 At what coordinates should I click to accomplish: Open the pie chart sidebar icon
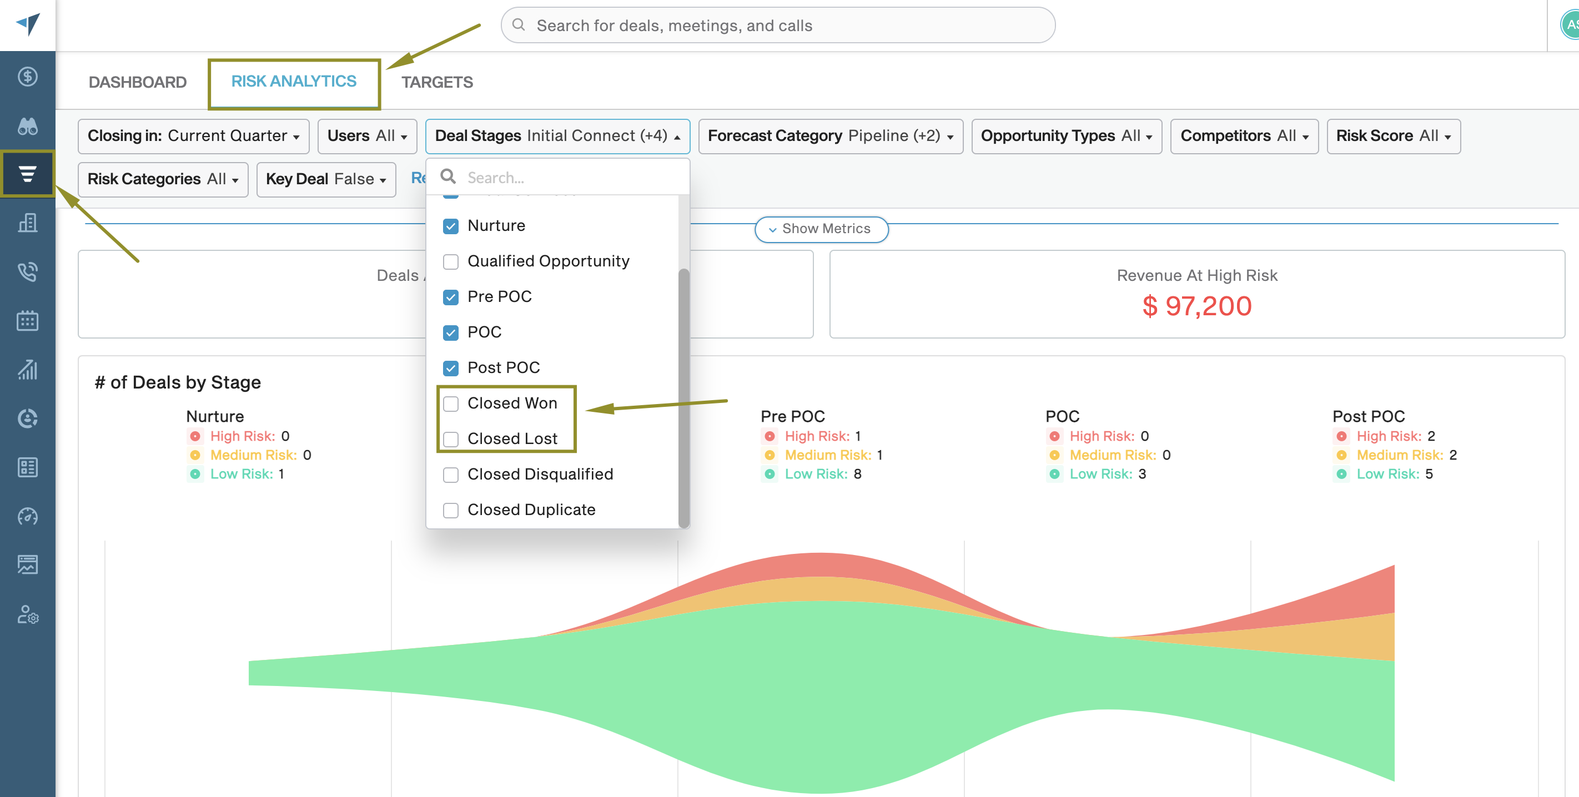tap(28, 418)
